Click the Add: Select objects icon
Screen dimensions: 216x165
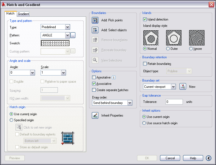[95, 30]
